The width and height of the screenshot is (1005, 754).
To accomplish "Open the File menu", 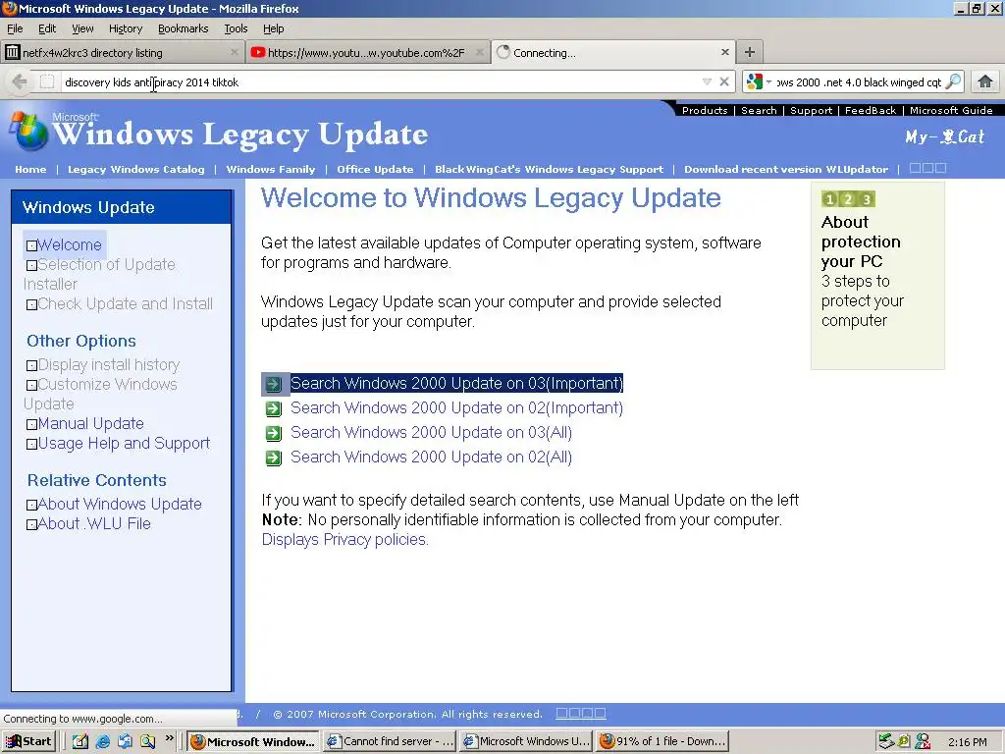I will click(x=15, y=28).
